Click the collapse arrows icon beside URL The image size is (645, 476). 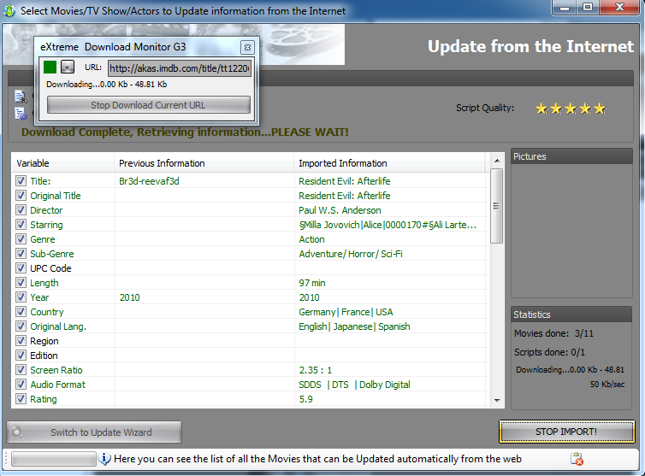tap(68, 67)
